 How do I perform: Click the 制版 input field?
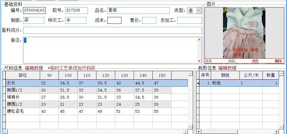point(34,20)
